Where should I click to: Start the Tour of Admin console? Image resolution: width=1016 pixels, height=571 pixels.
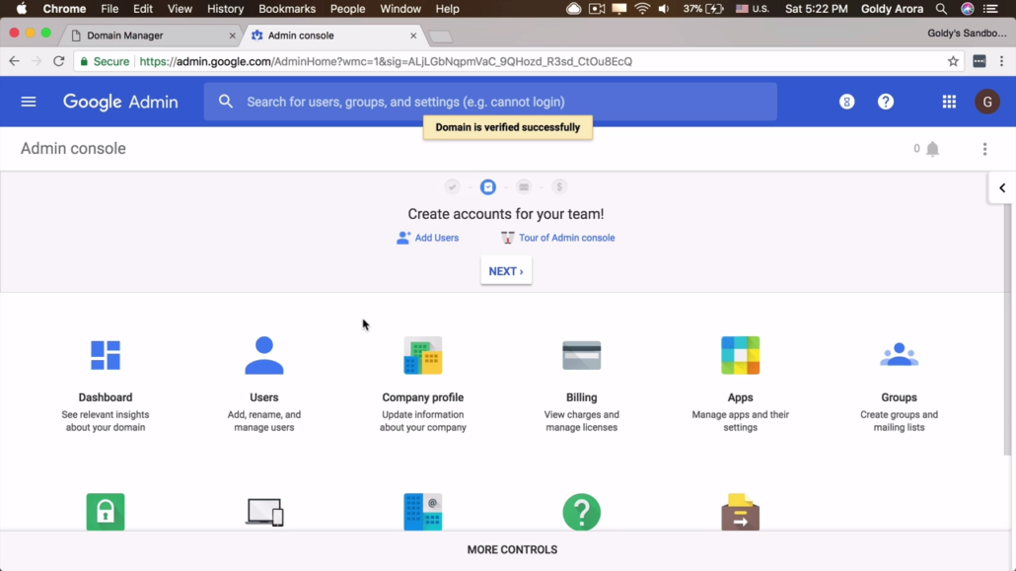coord(558,238)
